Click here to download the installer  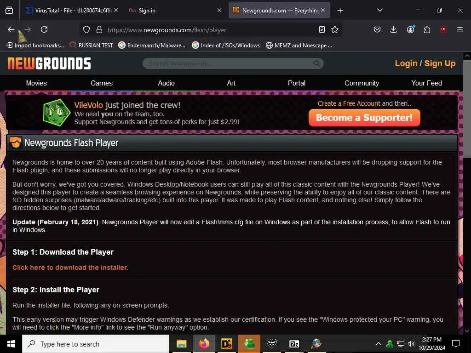pos(70,268)
